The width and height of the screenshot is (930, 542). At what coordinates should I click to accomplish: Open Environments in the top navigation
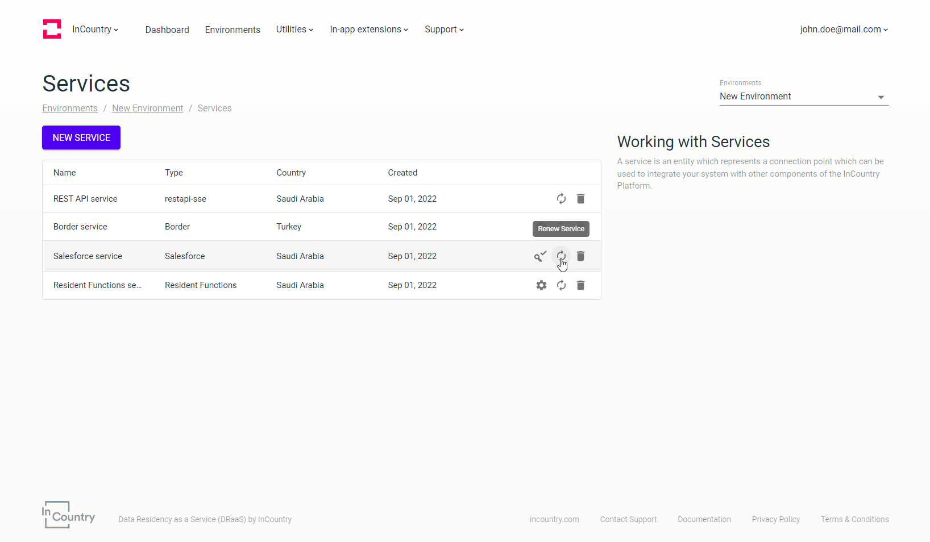[232, 30]
